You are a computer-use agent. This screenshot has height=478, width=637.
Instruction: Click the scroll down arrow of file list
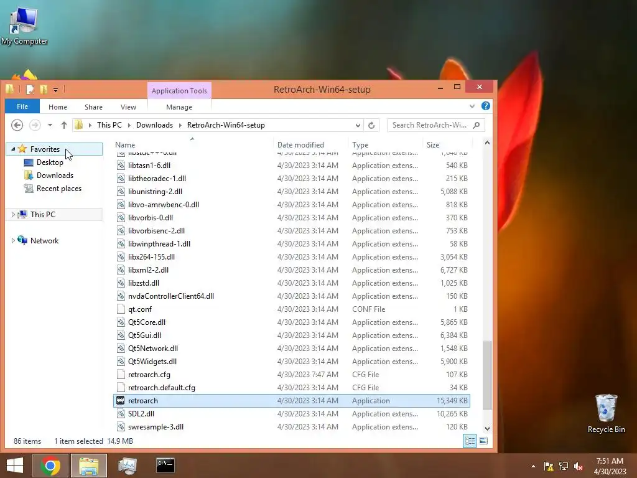coord(487,428)
